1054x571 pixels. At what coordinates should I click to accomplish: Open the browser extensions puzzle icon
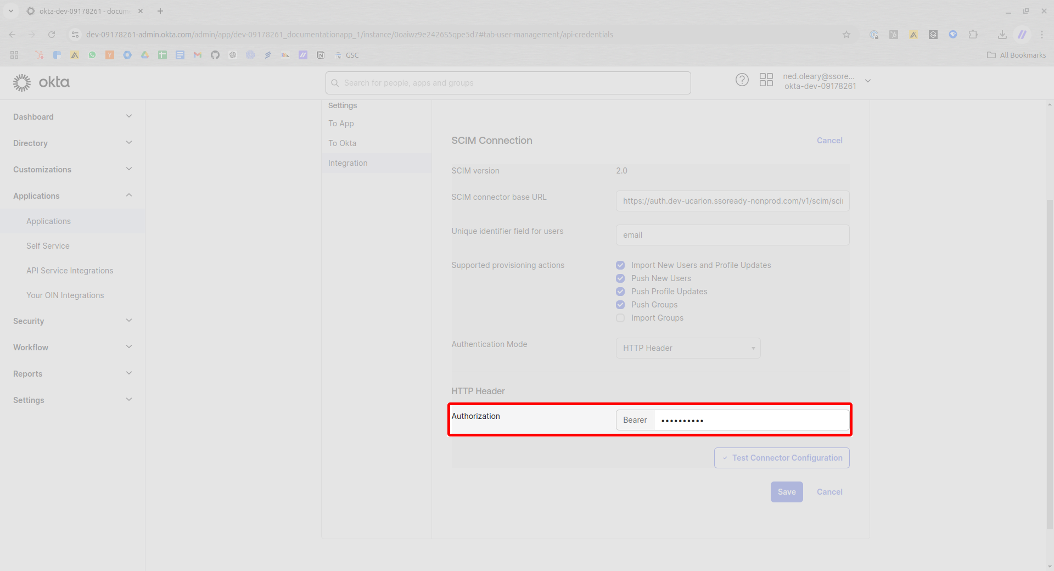pos(973,35)
